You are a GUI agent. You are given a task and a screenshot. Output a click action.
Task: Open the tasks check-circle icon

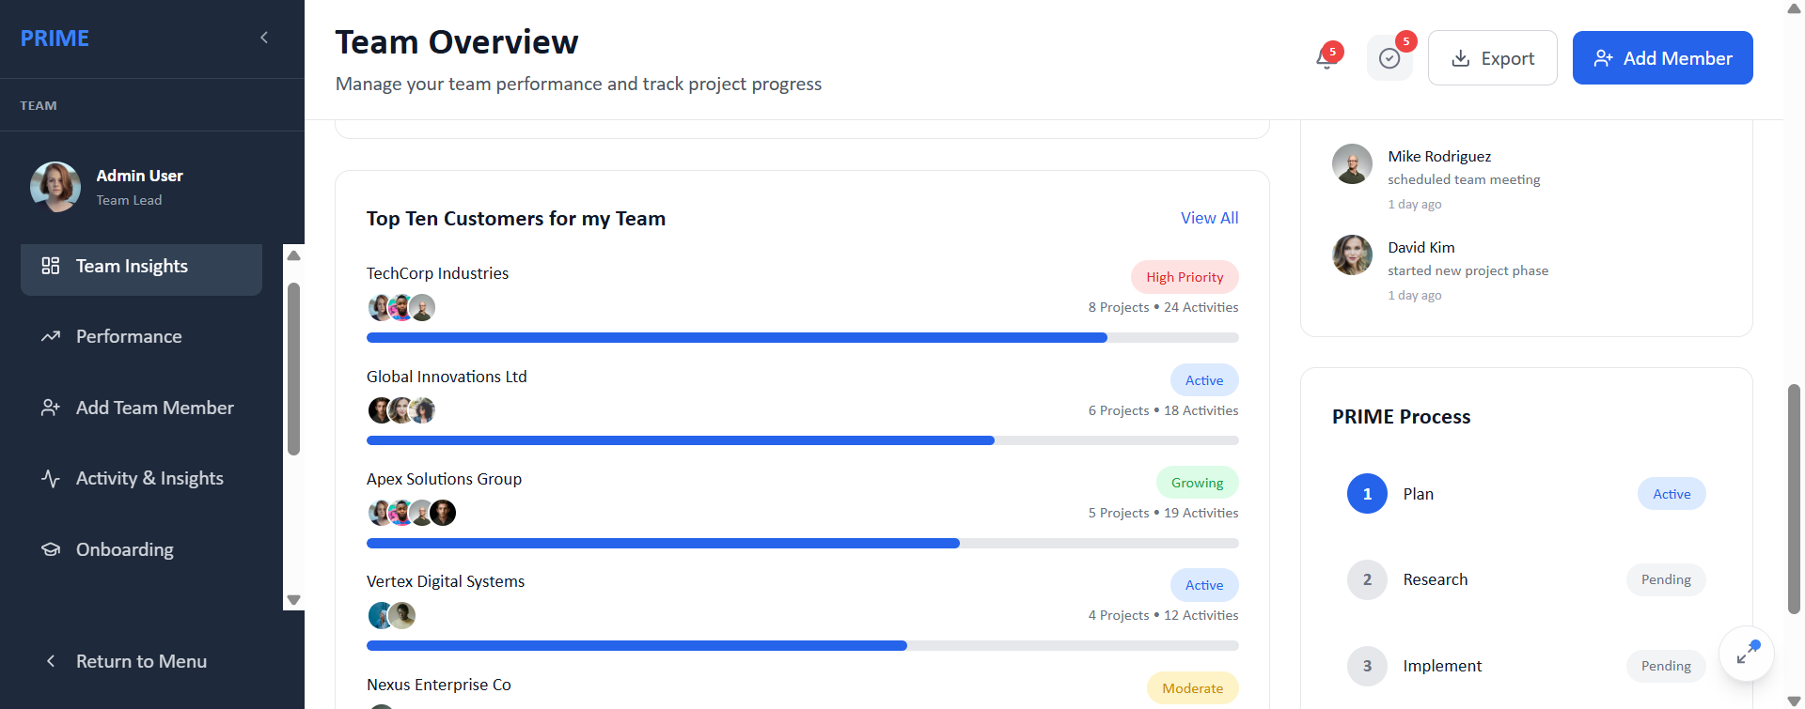(x=1389, y=58)
